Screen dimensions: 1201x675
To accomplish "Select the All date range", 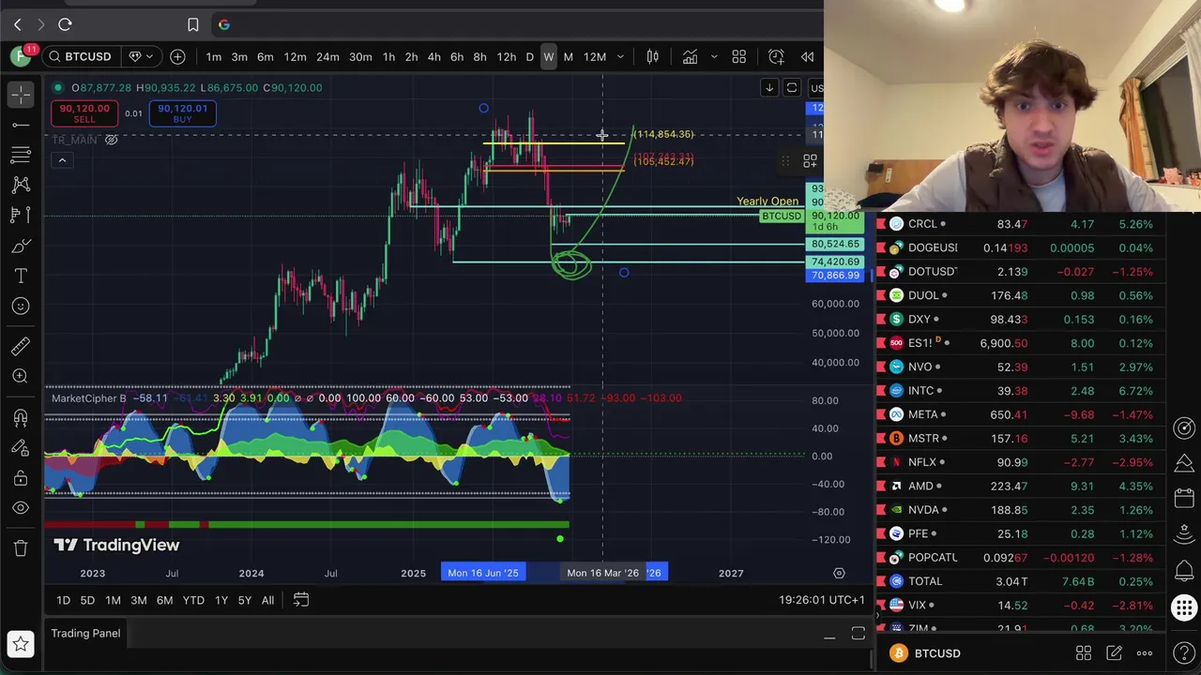I will [267, 600].
